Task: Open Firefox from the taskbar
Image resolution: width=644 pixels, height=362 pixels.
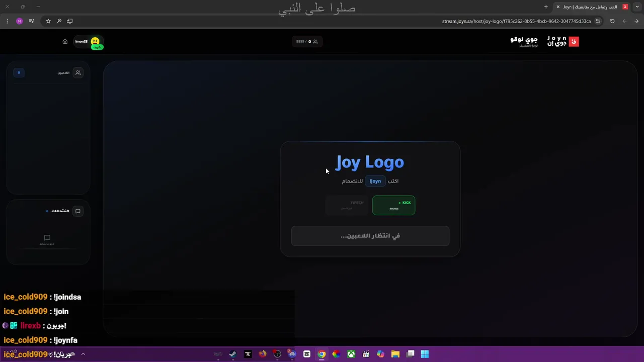Action: pos(263,354)
